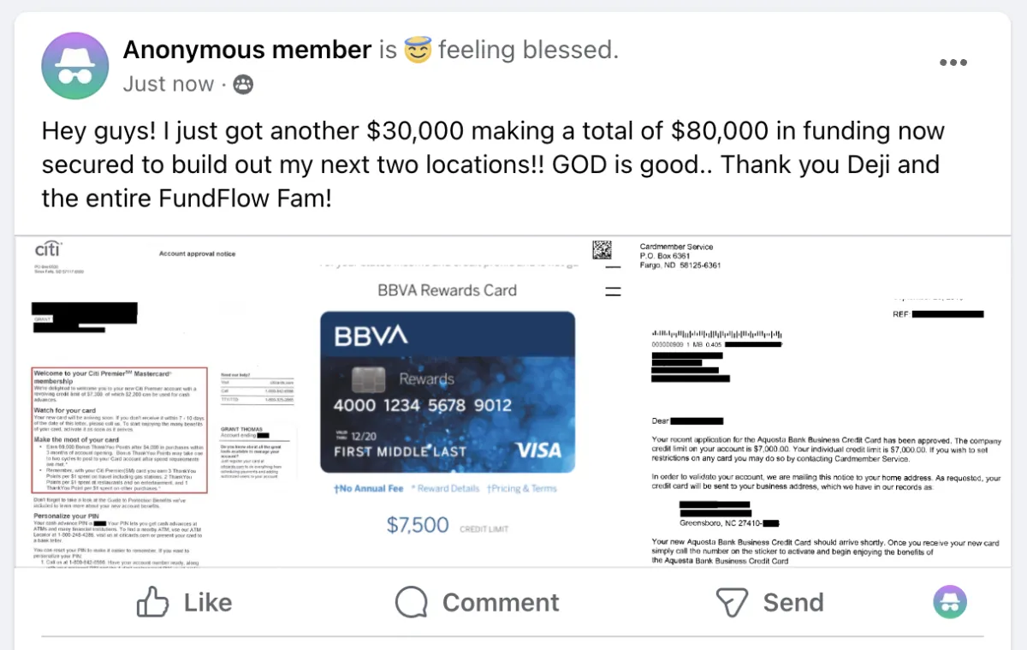This screenshot has height=650, width=1027.
Task: Open the small avatar identity switcher
Action: (x=949, y=602)
